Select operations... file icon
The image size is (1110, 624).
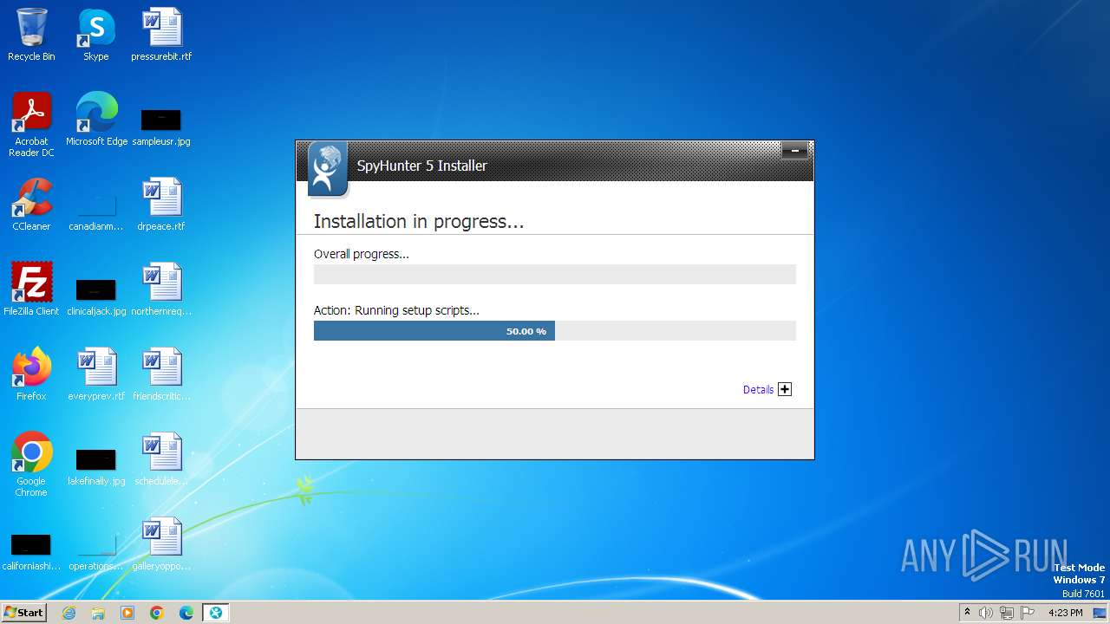click(x=96, y=551)
